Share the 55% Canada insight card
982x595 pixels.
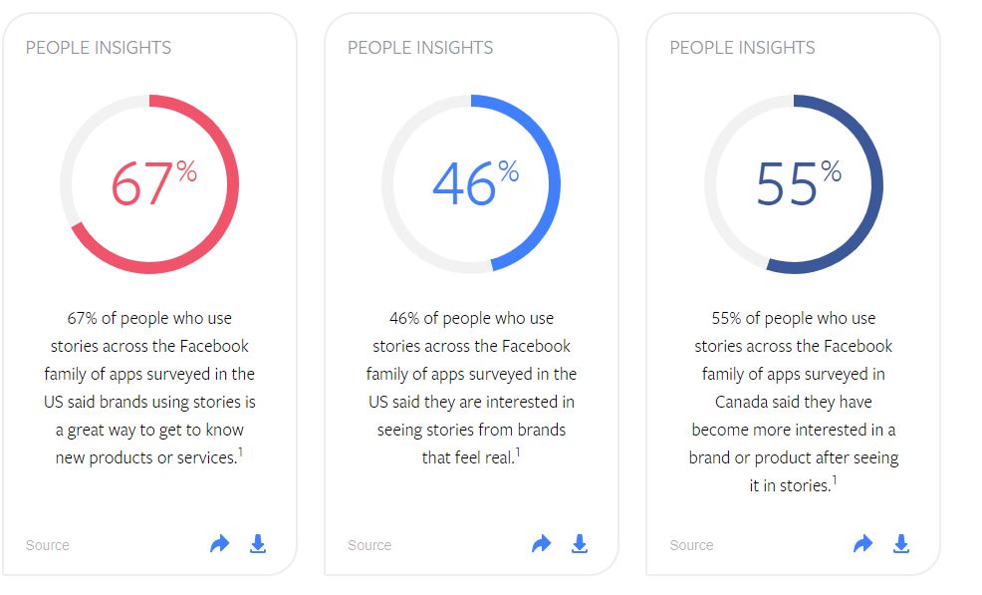point(863,543)
